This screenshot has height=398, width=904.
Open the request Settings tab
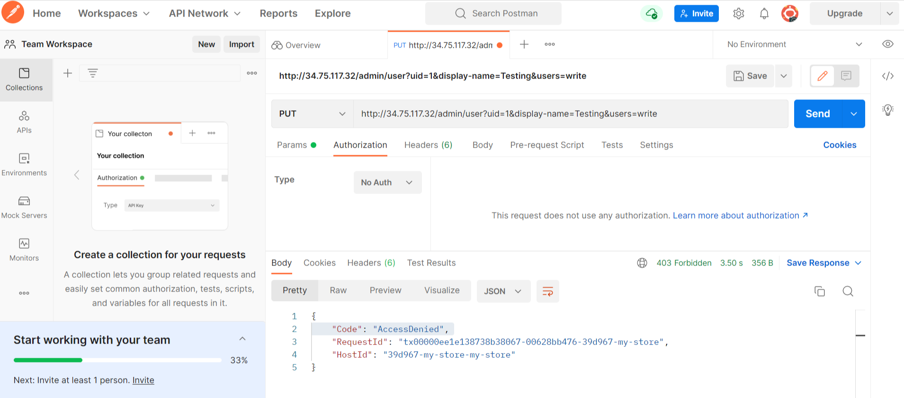coord(656,145)
